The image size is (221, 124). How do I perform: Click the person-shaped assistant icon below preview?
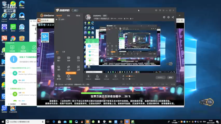click(97, 76)
